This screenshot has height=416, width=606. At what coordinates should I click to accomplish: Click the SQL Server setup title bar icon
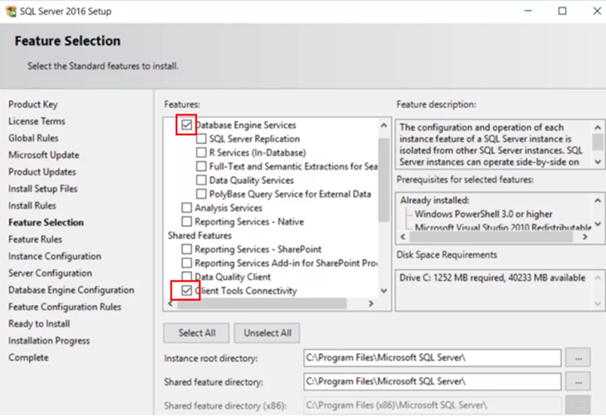coord(11,11)
